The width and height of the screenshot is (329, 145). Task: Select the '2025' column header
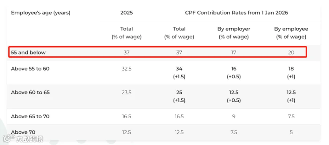click(x=126, y=13)
